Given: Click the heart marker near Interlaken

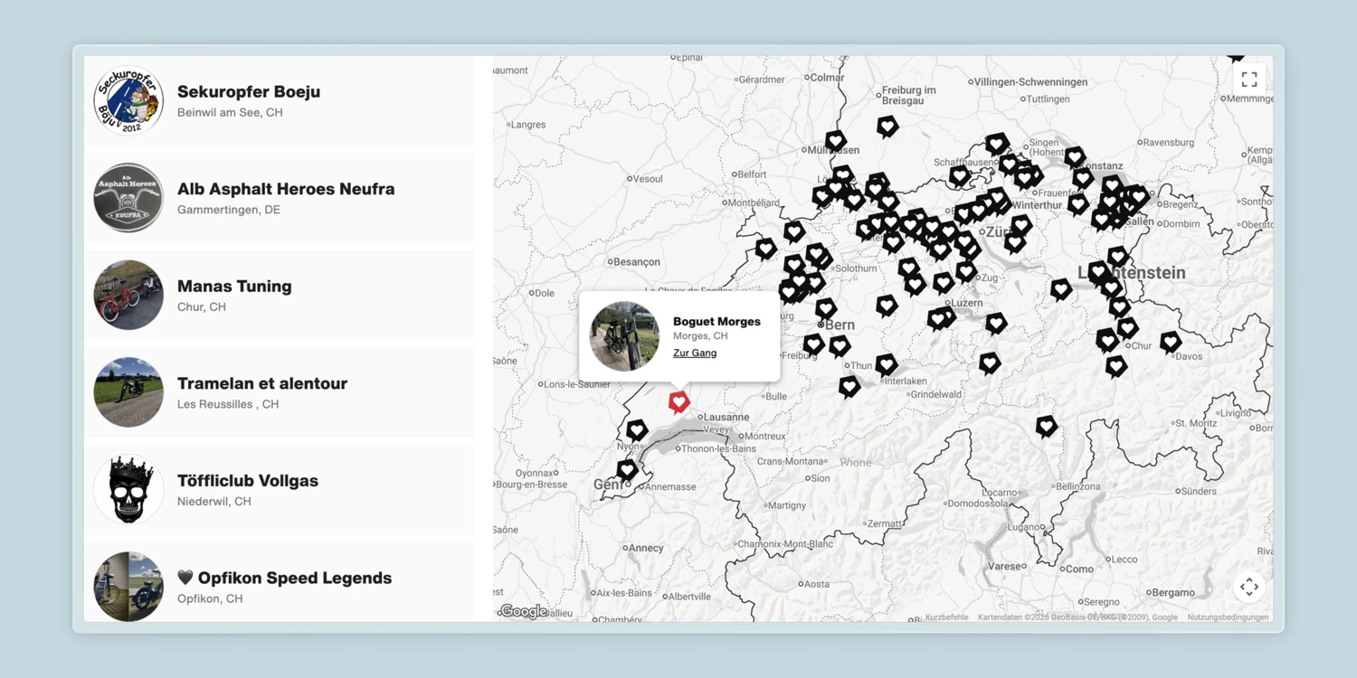Looking at the screenshot, I should pyautogui.click(x=886, y=364).
